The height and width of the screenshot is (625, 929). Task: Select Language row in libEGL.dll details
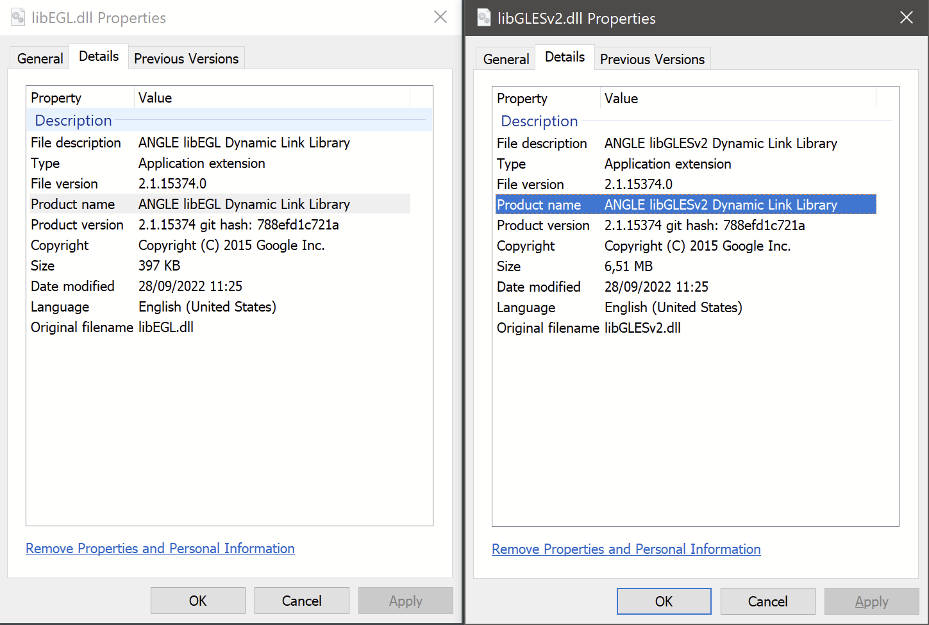click(x=219, y=306)
